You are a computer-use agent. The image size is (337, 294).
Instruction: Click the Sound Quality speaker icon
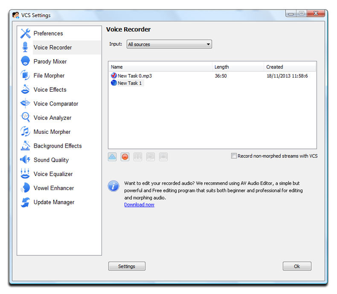coord(25,160)
